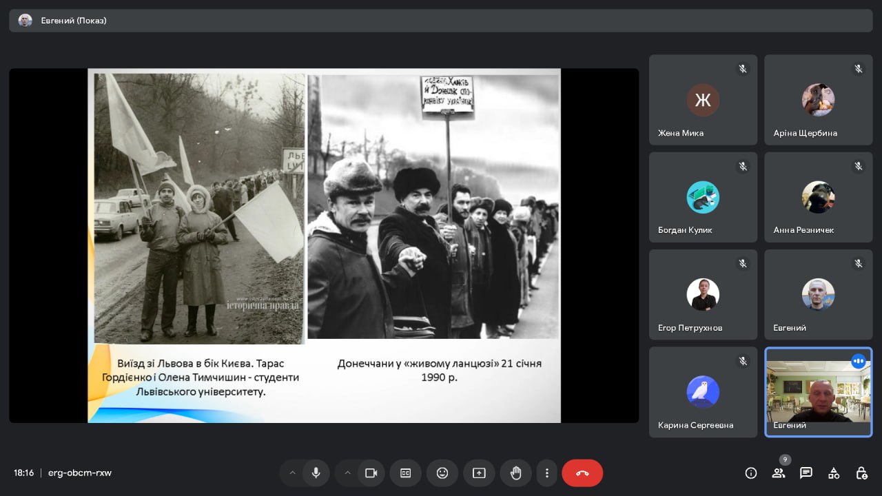
Task: Click the Евгений (Показ) presentation header
Action: coord(74,21)
